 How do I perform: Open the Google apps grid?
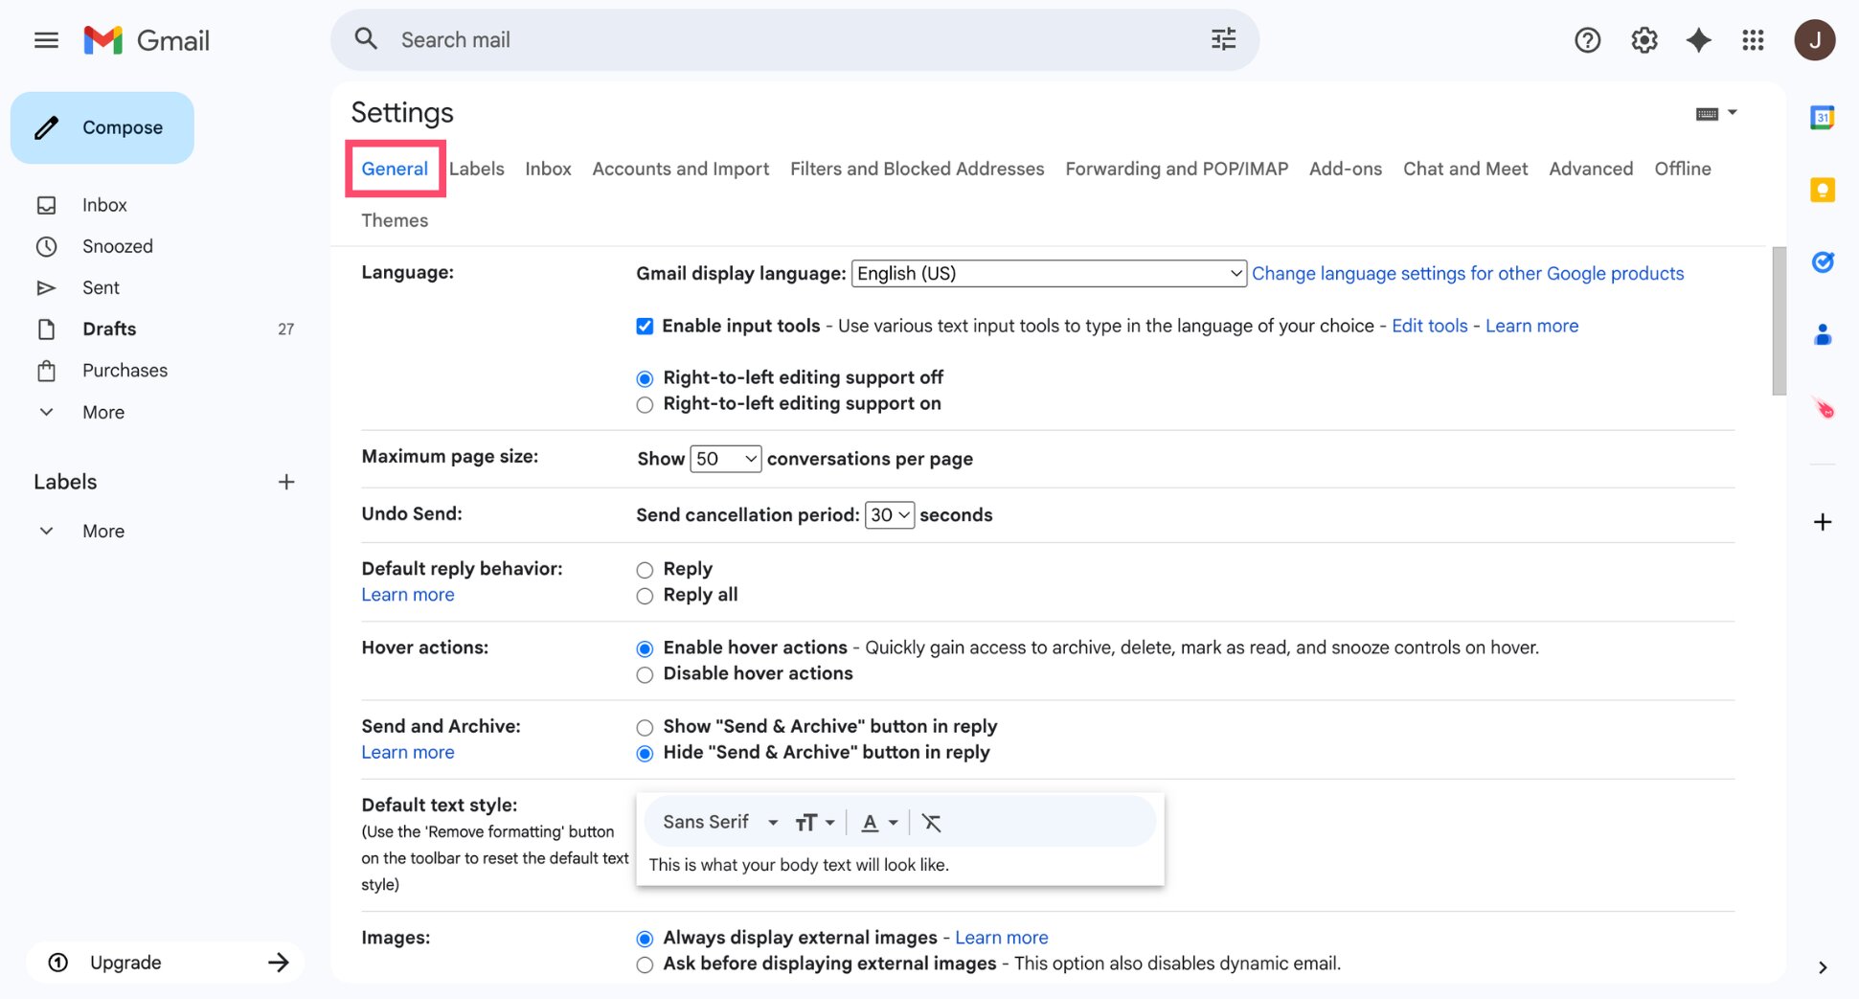[1753, 40]
